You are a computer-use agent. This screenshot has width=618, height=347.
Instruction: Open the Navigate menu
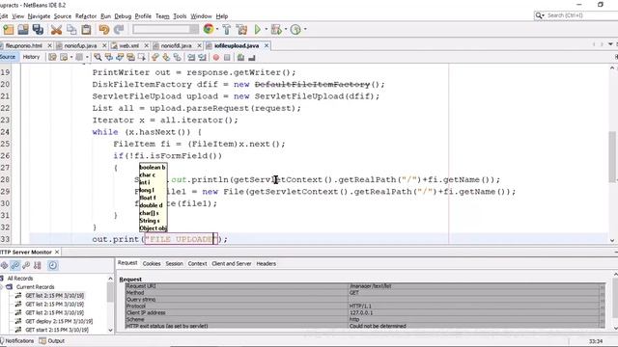tap(39, 16)
